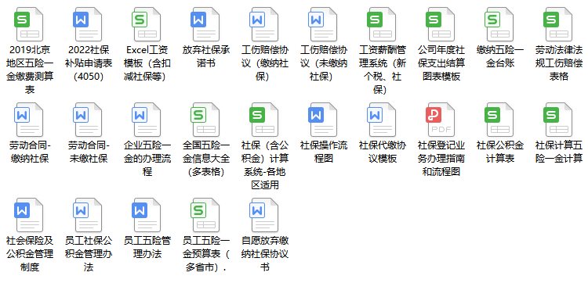Click the 社保操作流程图 Word file icon
Image resolution: width=588 pixels, height=283 pixels.
tap(323, 120)
